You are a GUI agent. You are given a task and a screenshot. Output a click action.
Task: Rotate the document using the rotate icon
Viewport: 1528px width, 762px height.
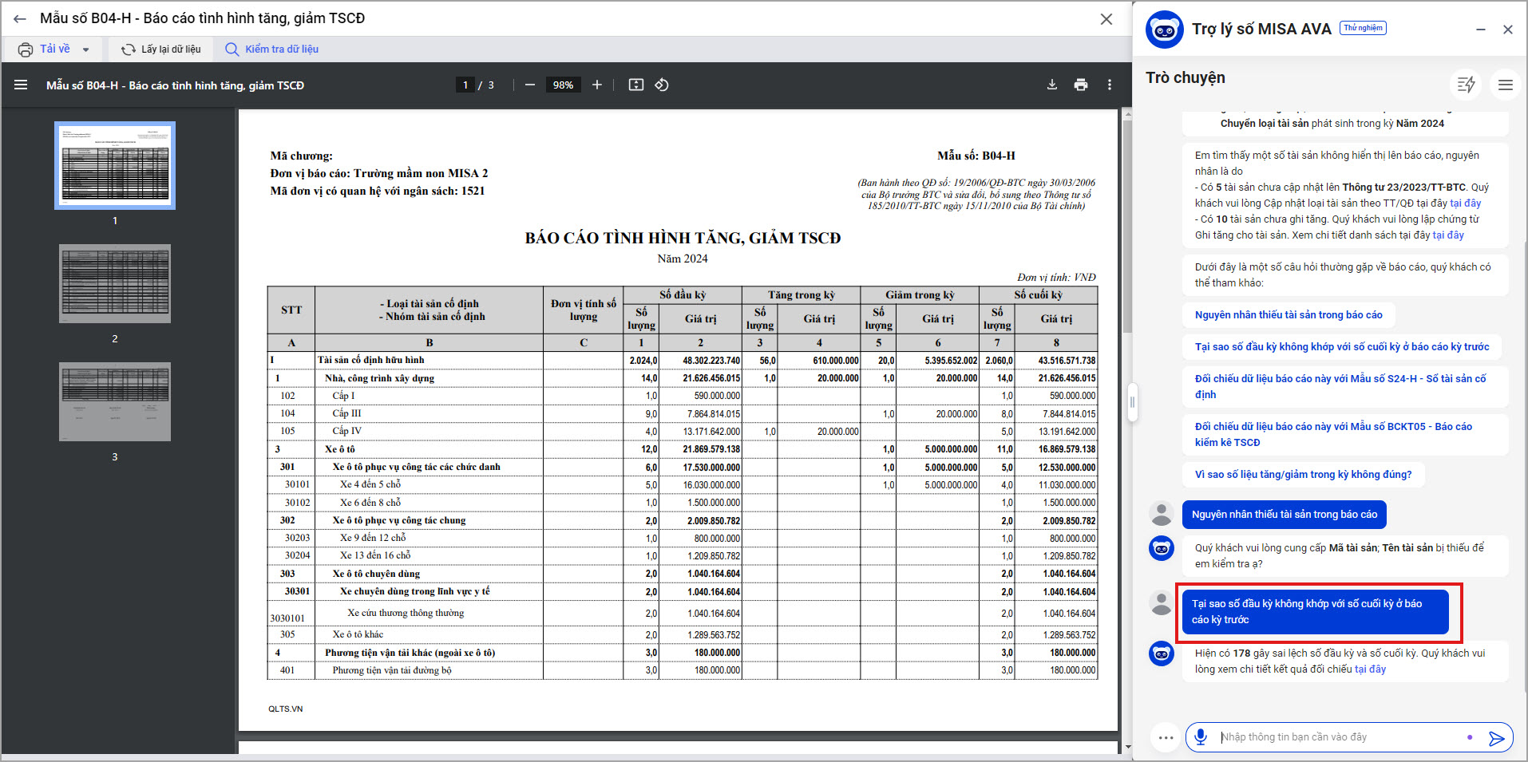tap(662, 85)
